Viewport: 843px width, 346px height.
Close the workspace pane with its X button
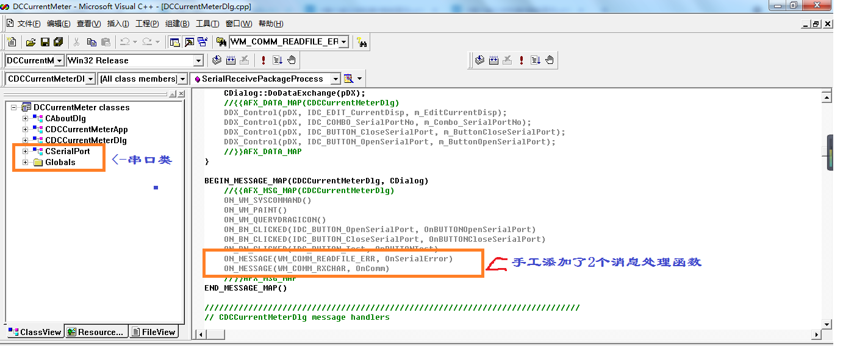tap(181, 94)
